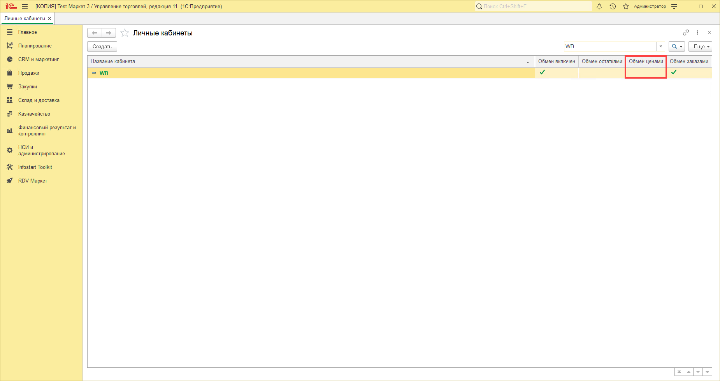Open the search magnifier dropdown button

click(x=677, y=46)
